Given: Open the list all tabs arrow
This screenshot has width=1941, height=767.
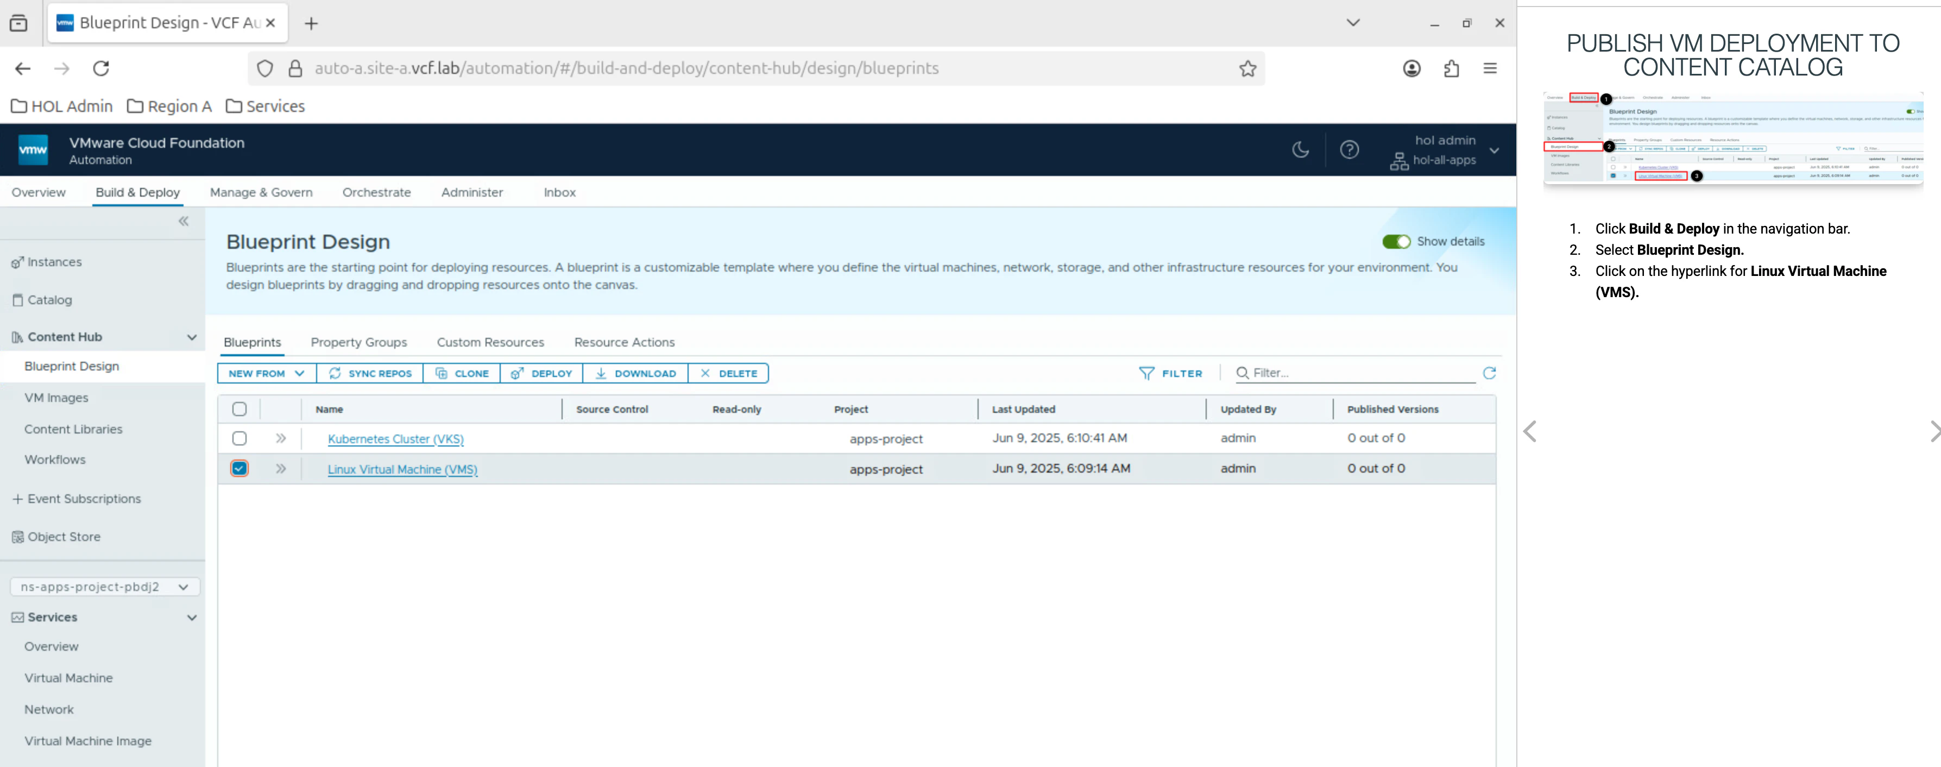Looking at the screenshot, I should point(1353,23).
